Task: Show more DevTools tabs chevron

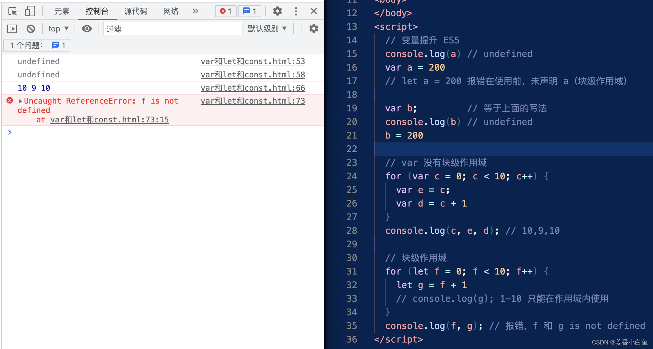Action: coord(195,11)
